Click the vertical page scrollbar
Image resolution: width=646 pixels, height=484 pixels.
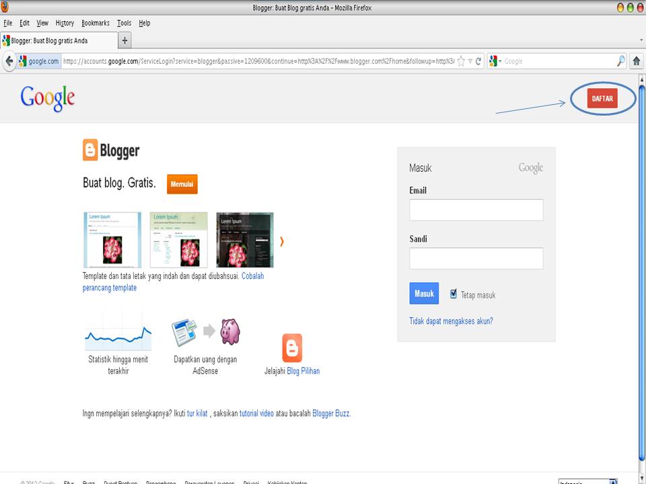642,272
